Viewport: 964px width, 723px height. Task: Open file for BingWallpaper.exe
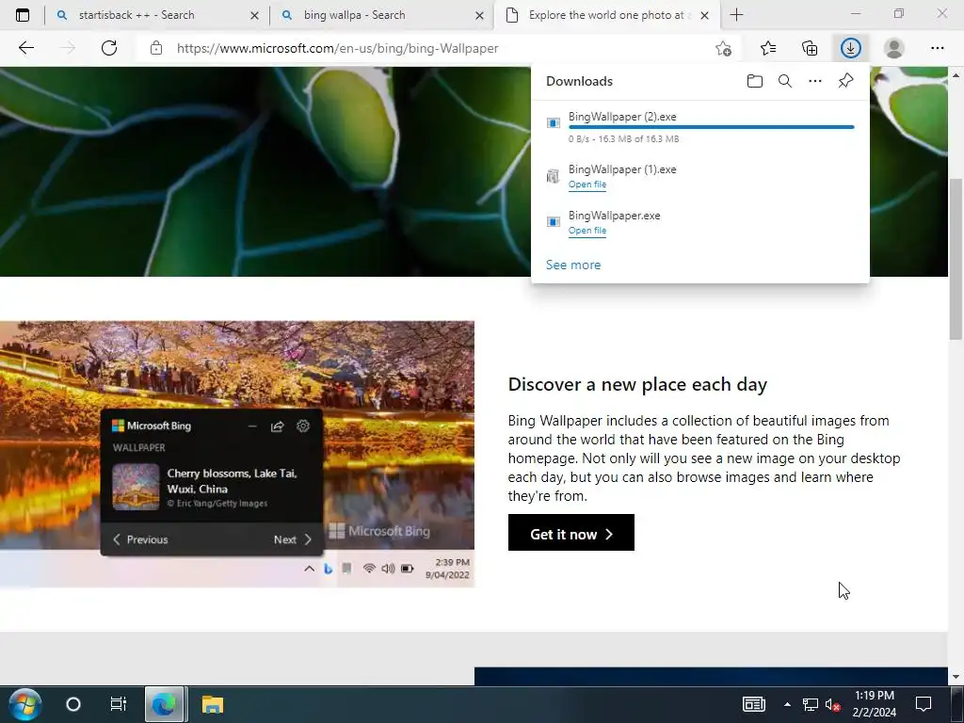pos(587,231)
